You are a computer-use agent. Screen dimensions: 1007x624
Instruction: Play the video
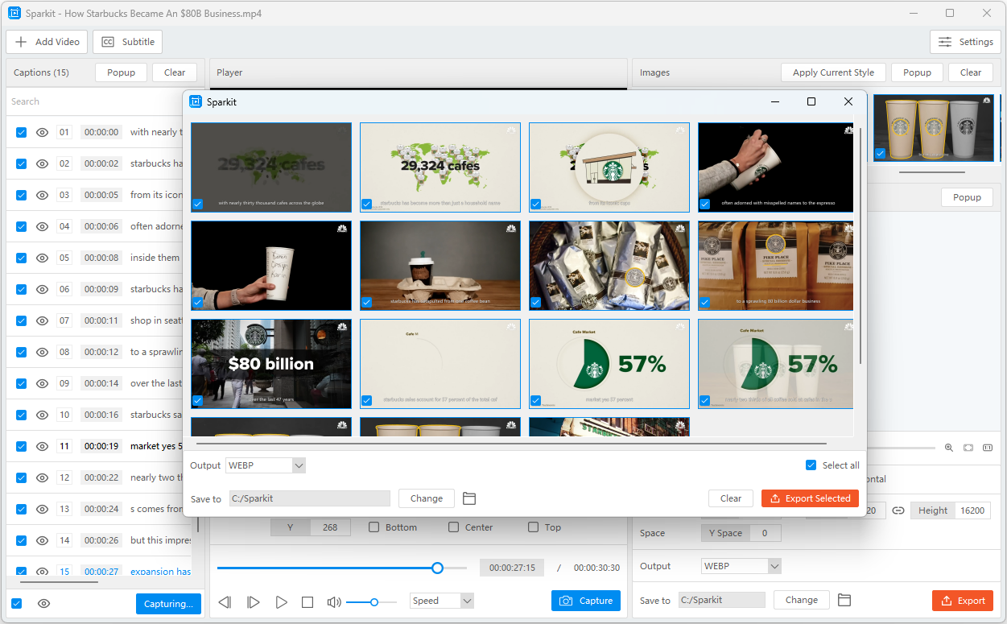point(281,602)
